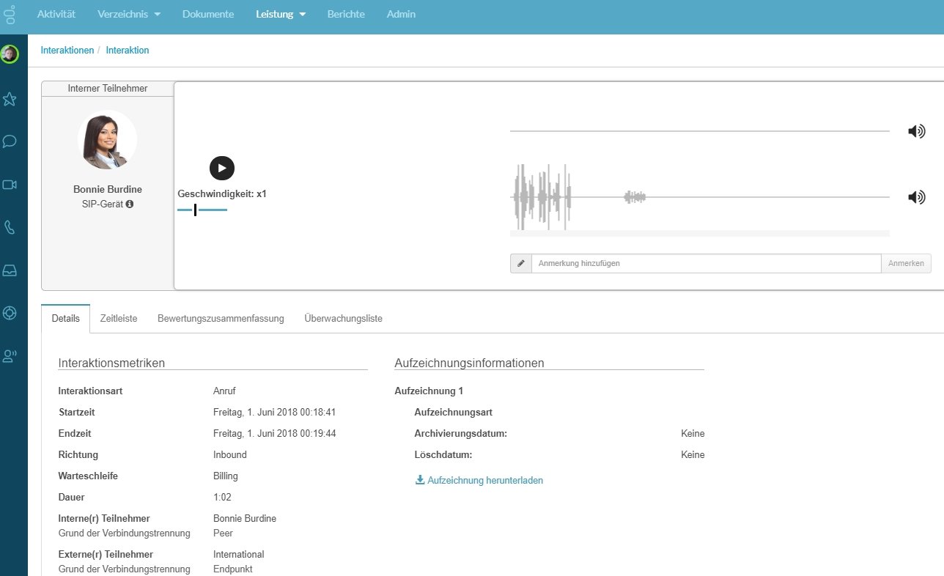Click the Interaktion breadcrumb link

point(128,51)
